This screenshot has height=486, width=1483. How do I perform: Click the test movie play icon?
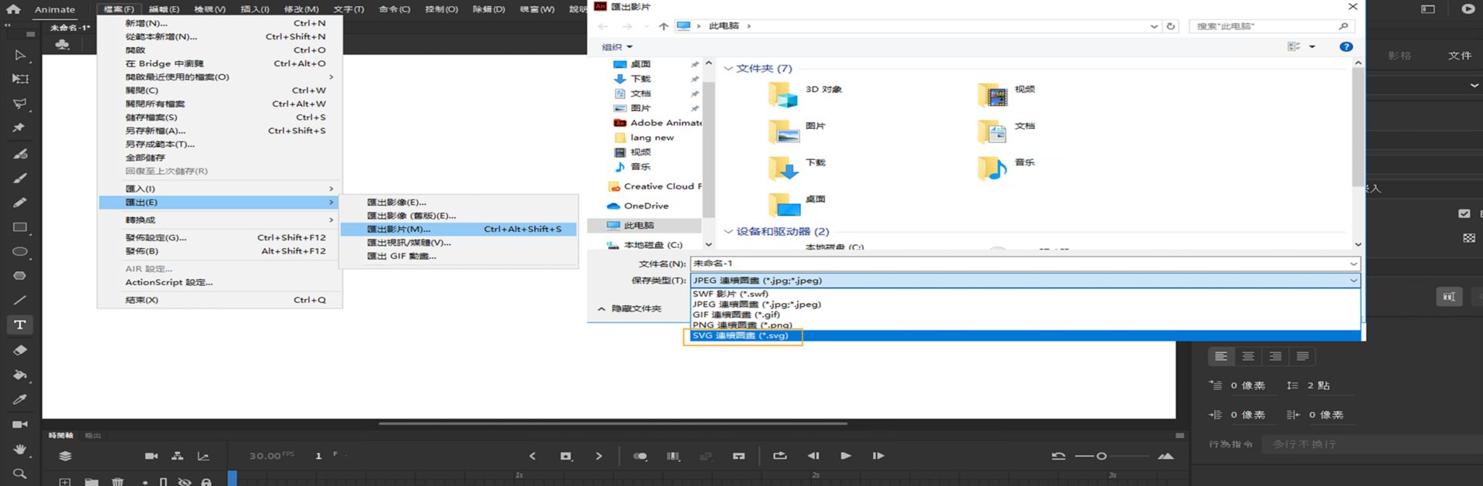(x=1468, y=9)
